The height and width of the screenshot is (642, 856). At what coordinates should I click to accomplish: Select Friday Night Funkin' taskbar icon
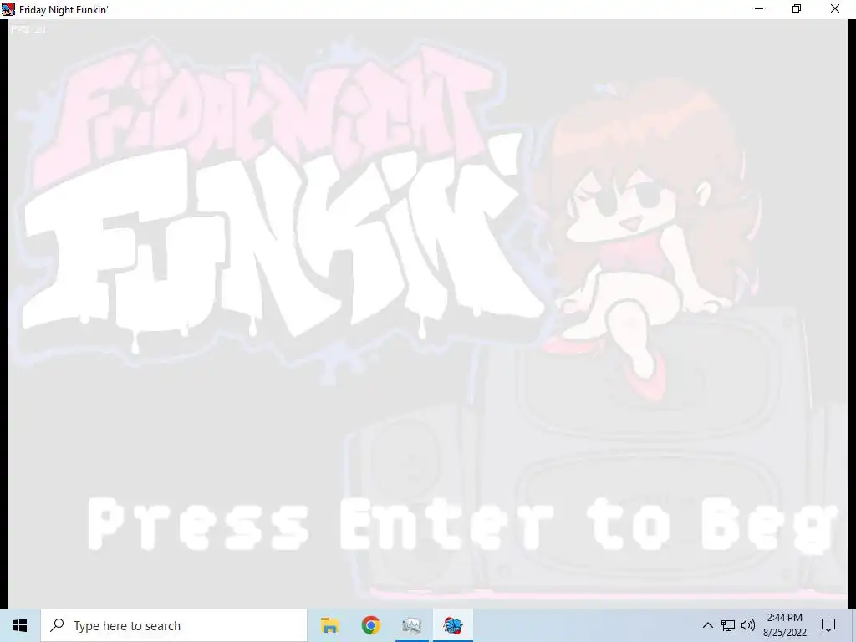(x=452, y=625)
